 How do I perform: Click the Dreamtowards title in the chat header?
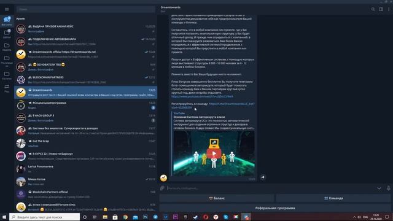coord(171,7)
